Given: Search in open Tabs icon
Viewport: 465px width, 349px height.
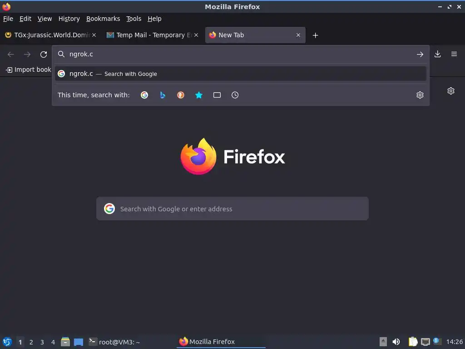Looking at the screenshot, I should tap(217, 95).
